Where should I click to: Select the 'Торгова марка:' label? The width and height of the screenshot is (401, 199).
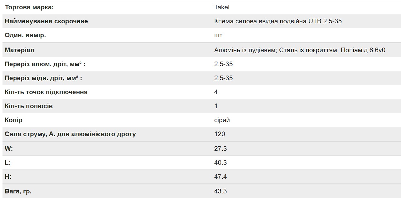29,7
